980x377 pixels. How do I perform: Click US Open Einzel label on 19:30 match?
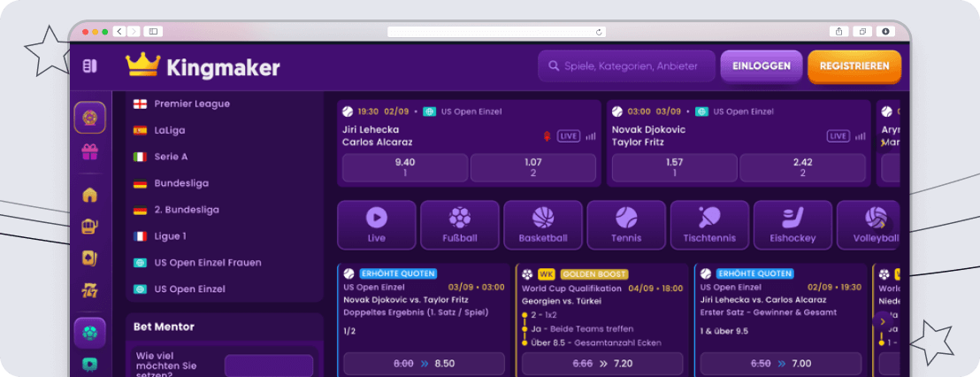coord(471,112)
